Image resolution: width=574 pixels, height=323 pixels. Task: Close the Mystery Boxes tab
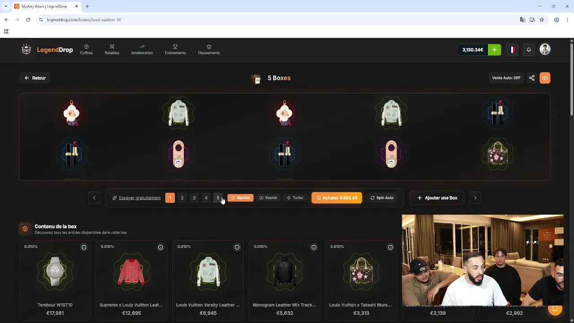click(76, 6)
